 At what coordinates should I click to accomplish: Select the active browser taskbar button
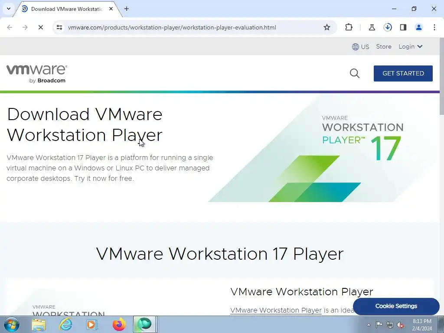[x=144, y=324]
